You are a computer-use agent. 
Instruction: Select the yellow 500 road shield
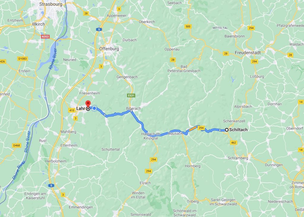(188, 26)
